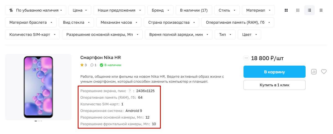This screenshot has width=333, height=134.
Task: Open sorting dropdown По убыванию наличия
Action: 35,10
